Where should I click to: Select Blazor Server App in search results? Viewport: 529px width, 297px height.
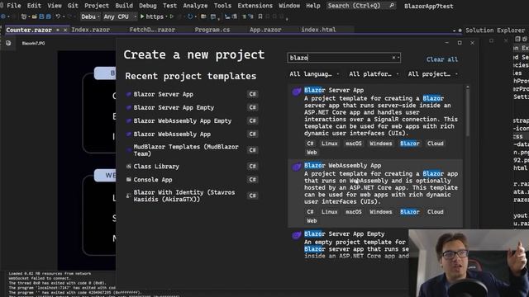click(375, 120)
